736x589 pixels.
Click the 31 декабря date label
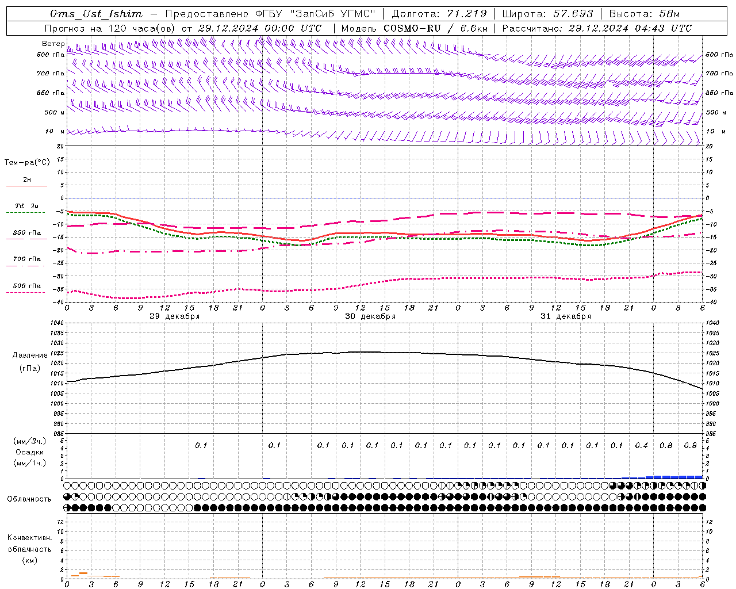click(566, 316)
